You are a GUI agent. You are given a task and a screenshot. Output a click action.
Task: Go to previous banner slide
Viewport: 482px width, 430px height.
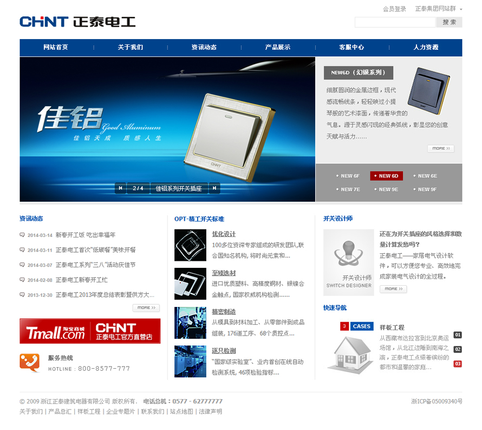(x=120, y=188)
